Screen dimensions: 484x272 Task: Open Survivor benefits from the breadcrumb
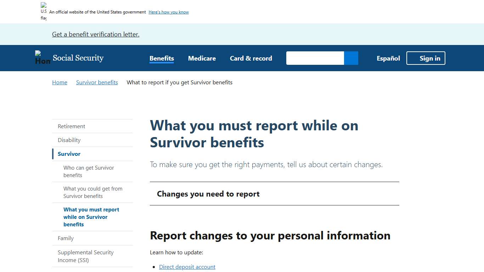[x=97, y=82]
